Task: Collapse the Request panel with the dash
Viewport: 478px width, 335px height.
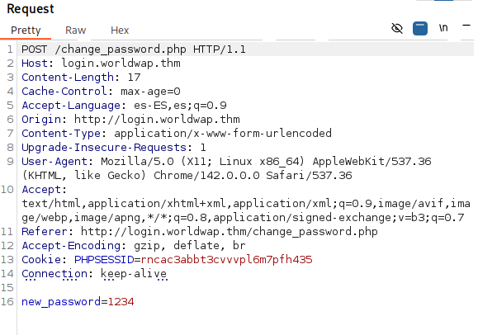Action: (x=466, y=26)
